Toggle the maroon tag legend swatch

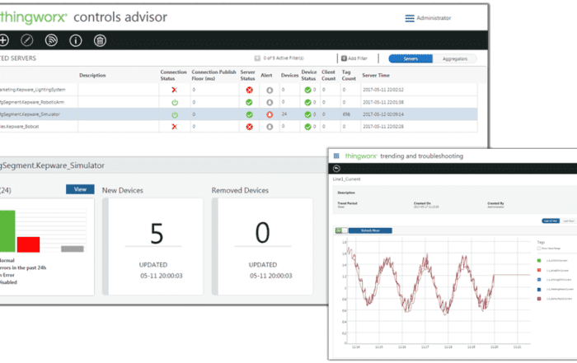[539, 299]
